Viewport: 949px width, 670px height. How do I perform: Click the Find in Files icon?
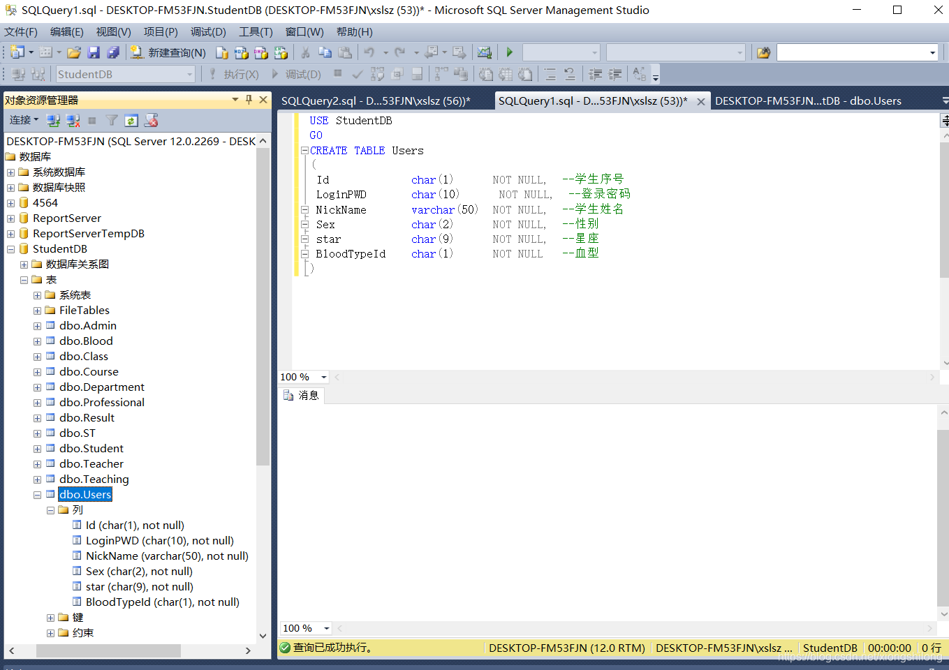coord(763,52)
